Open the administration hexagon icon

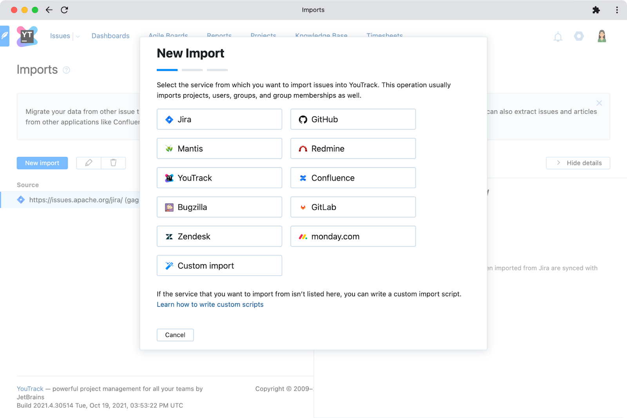pos(579,36)
